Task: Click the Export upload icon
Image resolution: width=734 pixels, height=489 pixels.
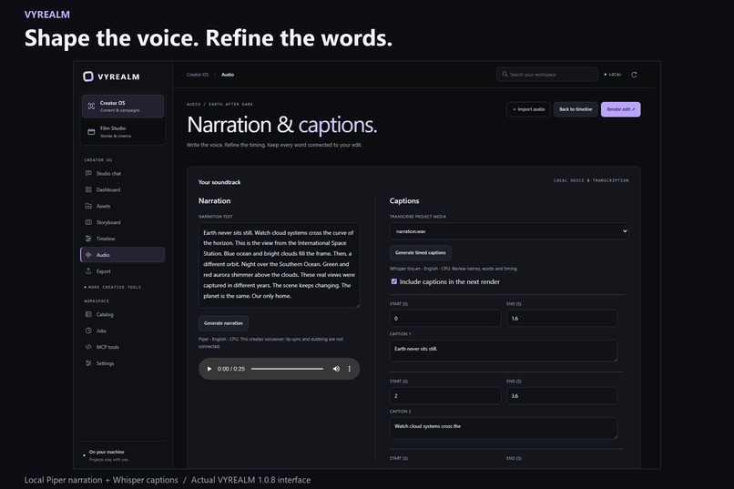Action: 88,271
